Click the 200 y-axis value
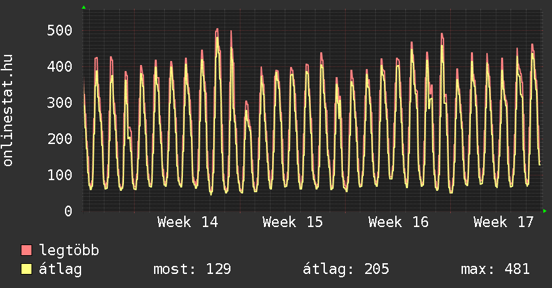This screenshot has width=552, height=288. coord(60,139)
